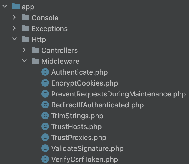Click the class icon next to TrustProxies.php

point(45,138)
